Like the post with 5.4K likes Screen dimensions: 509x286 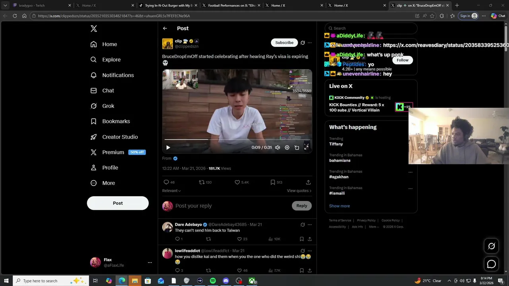(242, 182)
